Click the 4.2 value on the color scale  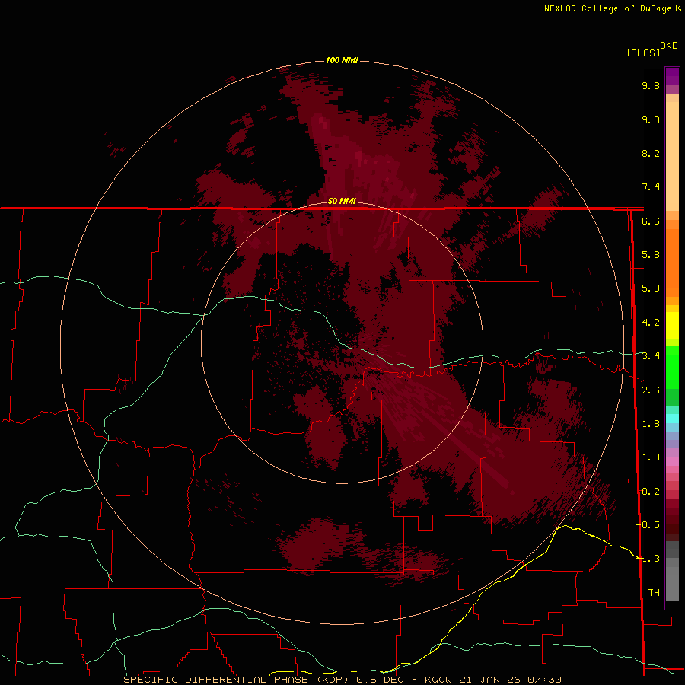coord(651,323)
